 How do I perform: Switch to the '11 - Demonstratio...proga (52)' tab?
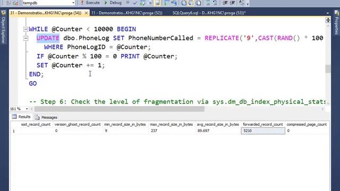coord(127,13)
